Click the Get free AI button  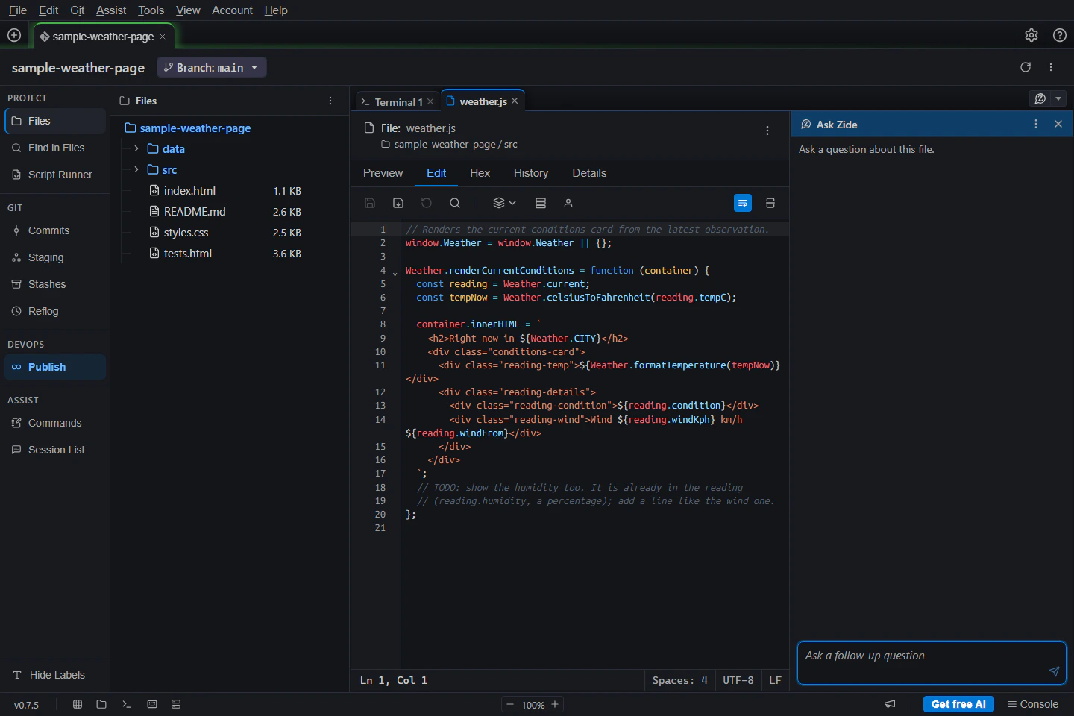pos(958,704)
